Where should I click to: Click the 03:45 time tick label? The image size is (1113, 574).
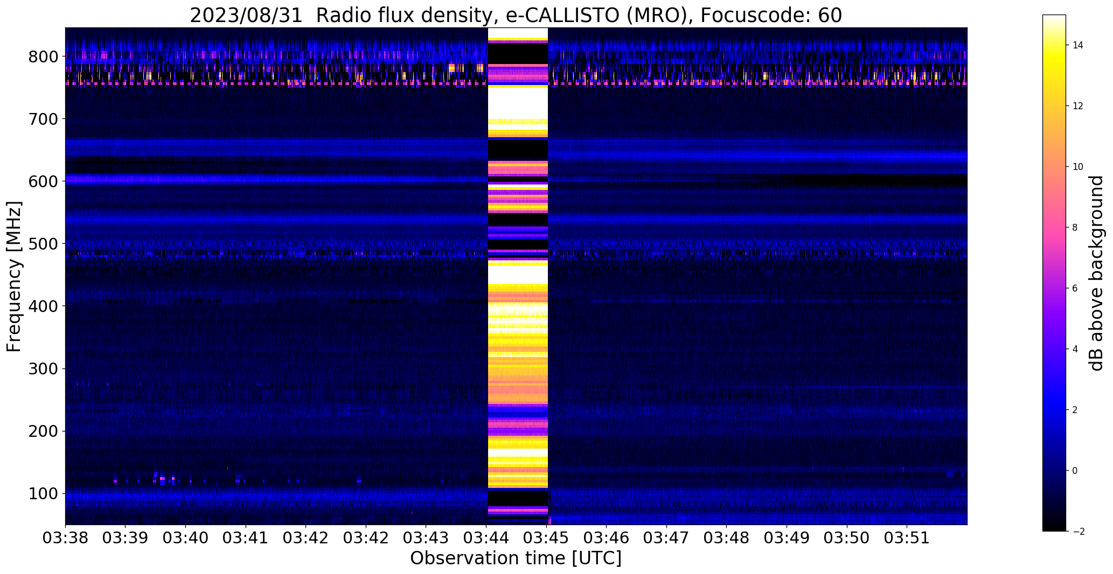(x=547, y=538)
